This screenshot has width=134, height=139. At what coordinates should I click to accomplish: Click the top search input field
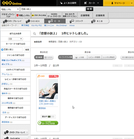tap(53, 9)
